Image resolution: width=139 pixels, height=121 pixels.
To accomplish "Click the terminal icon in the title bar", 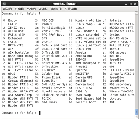I will [4, 4].
